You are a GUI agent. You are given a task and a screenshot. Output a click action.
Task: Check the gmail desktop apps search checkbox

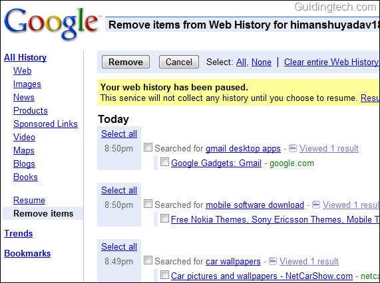pyautogui.click(x=148, y=147)
